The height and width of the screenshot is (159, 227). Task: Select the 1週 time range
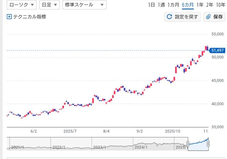tap(161, 5)
